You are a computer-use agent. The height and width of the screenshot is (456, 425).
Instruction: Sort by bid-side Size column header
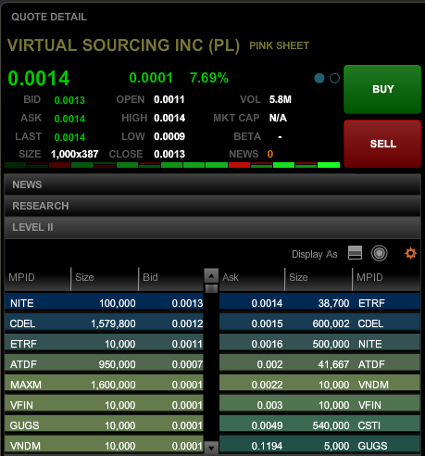tap(105, 278)
